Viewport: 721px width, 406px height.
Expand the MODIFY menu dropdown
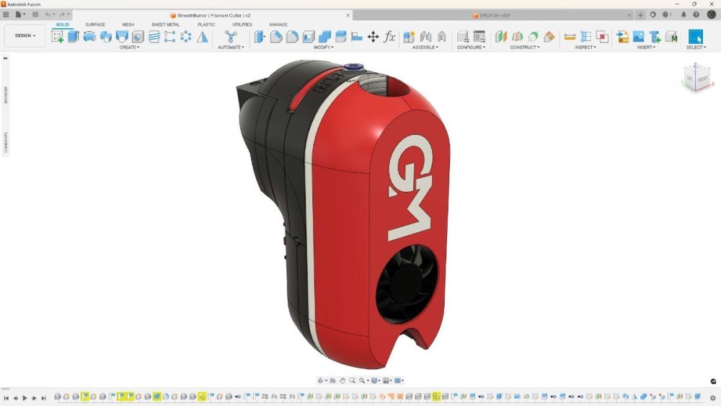tap(324, 48)
